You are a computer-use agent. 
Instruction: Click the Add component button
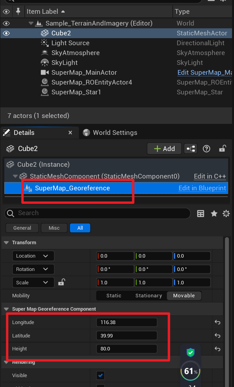(164, 149)
